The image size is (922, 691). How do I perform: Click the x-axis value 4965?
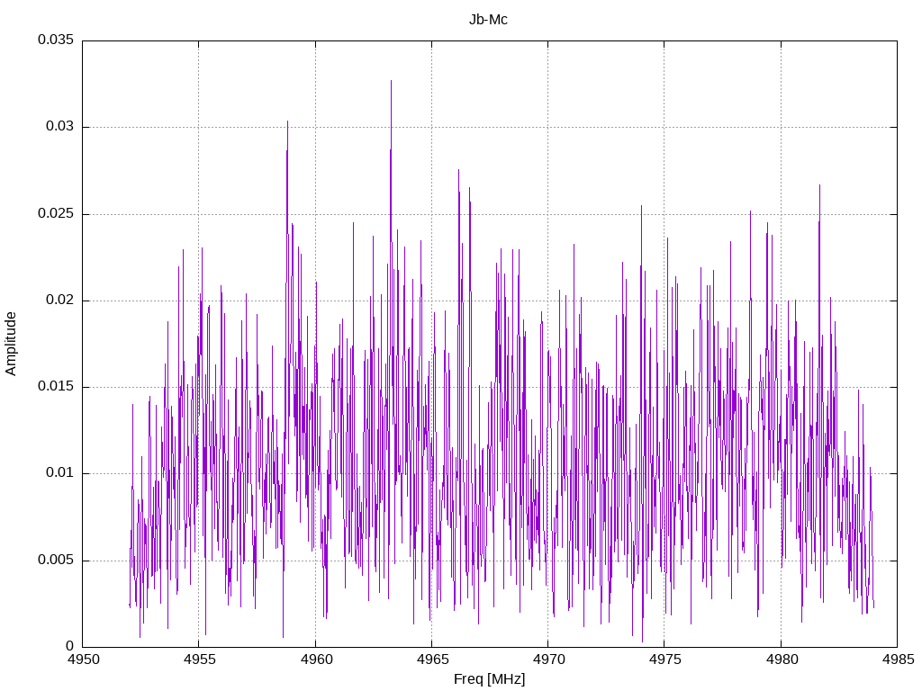[x=432, y=660]
